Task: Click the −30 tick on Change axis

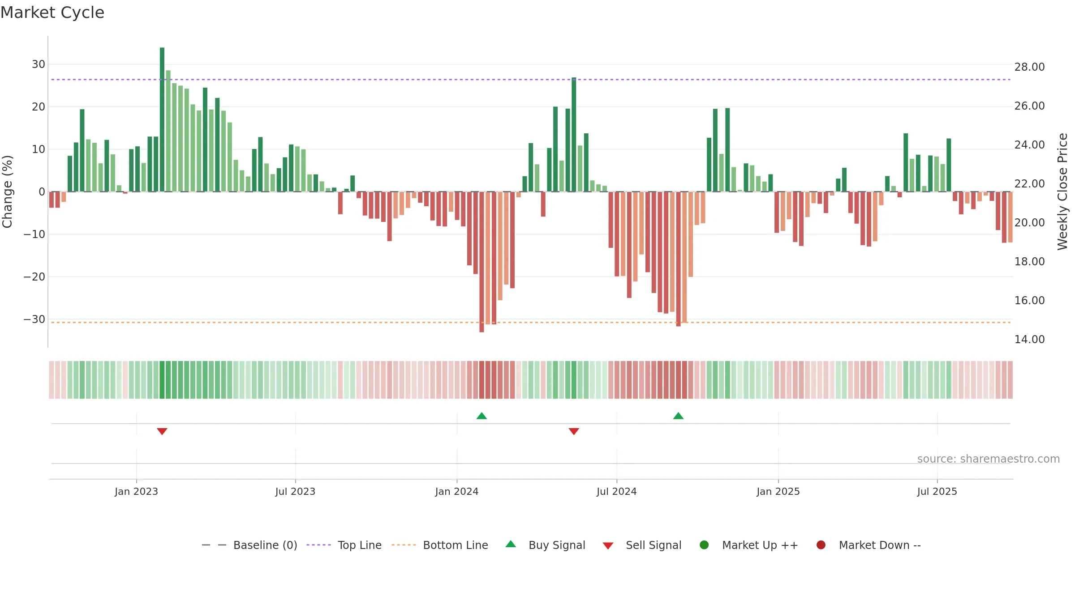Action: [x=34, y=319]
